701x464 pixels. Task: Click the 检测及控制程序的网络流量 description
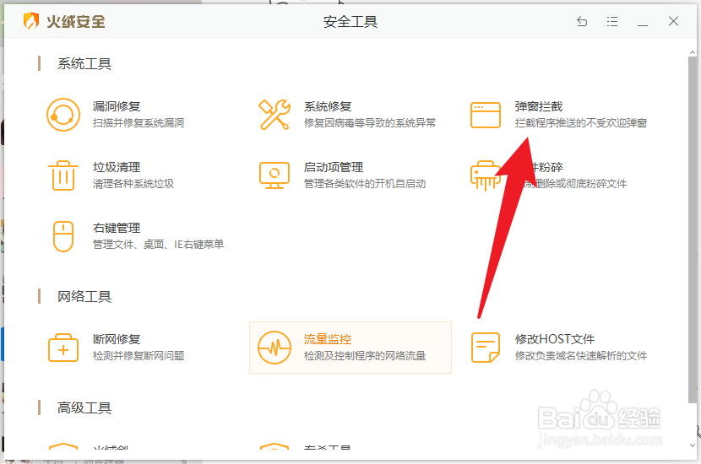tap(365, 355)
